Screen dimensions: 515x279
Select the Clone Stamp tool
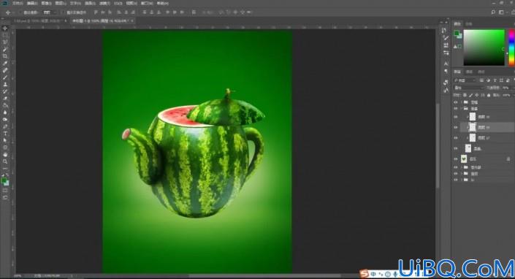[5, 85]
